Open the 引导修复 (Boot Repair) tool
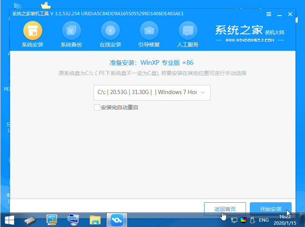 [x=149, y=34]
